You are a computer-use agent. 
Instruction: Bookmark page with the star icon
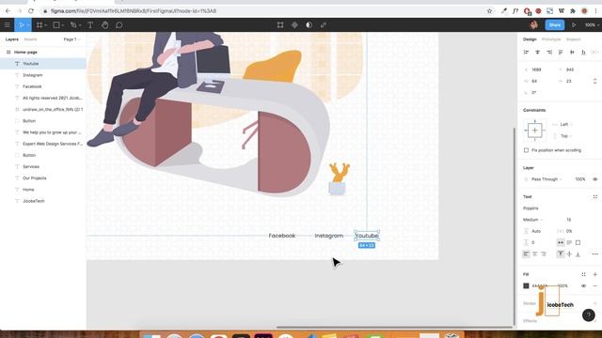pyautogui.click(x=489, y=11)
